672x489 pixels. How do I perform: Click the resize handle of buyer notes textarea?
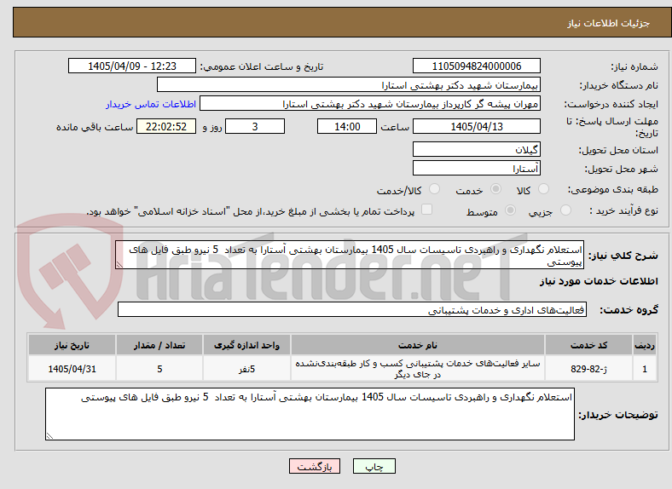[x=49, y=435]
